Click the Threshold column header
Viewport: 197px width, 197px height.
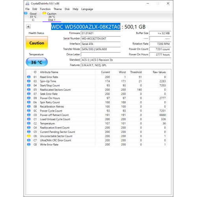click(135, 72)
